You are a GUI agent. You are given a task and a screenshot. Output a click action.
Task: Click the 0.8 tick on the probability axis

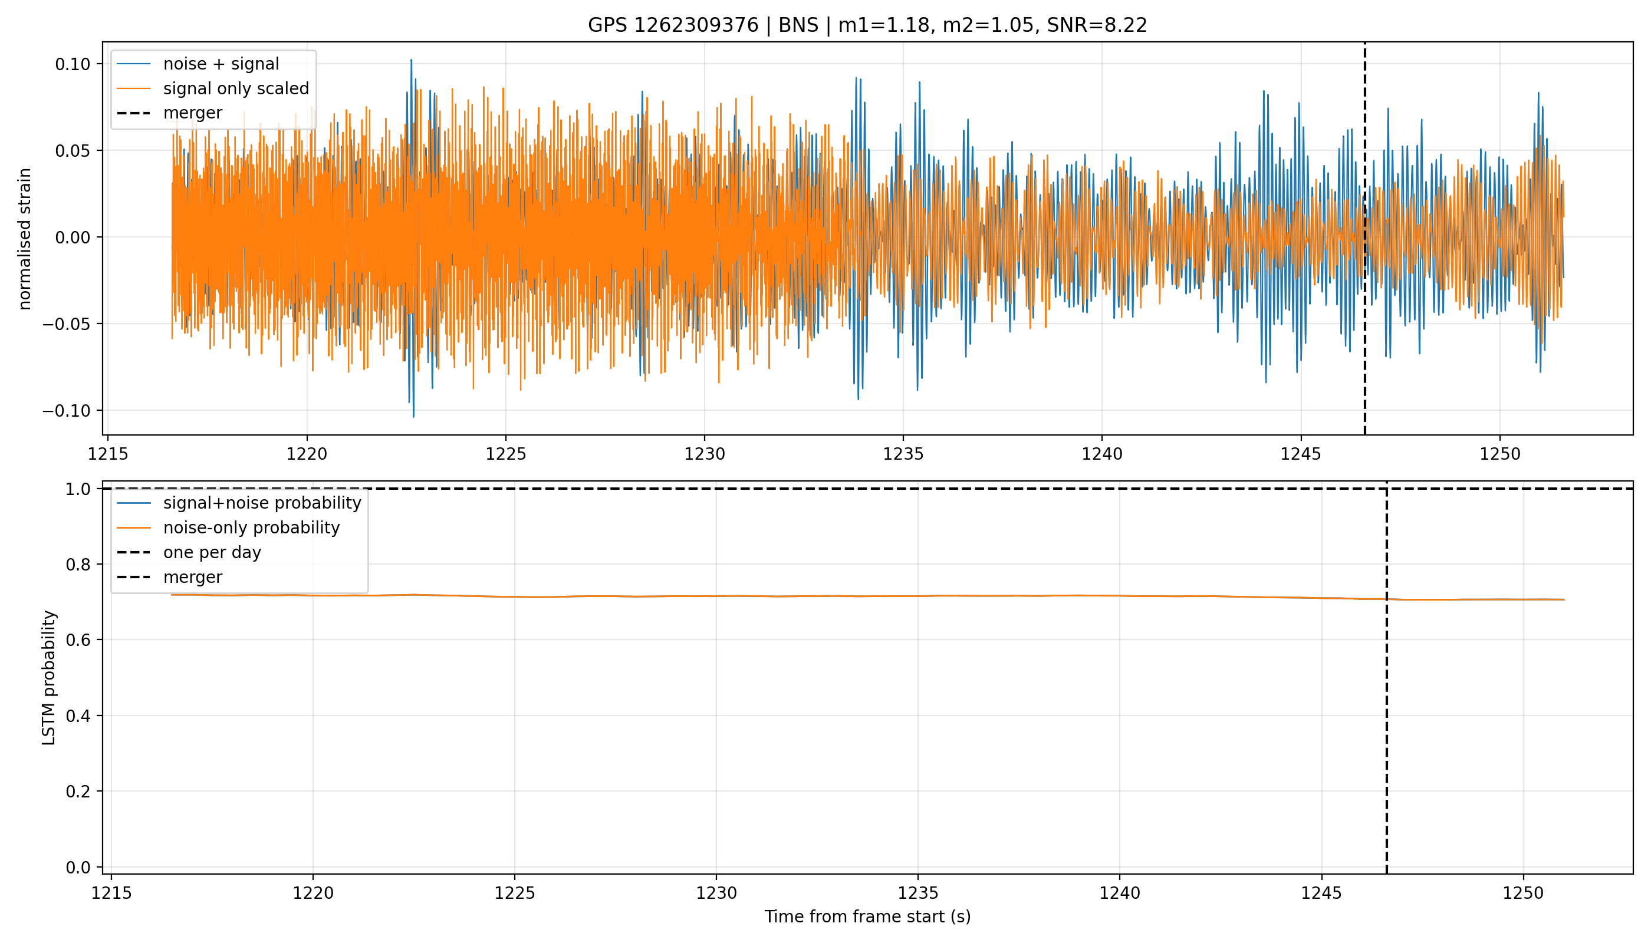(x=78, y=565)
